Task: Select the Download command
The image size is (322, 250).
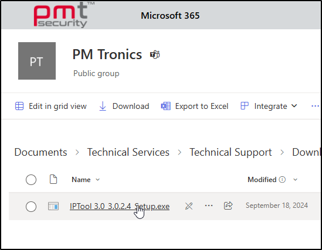Action: click(x=131, y=106)
